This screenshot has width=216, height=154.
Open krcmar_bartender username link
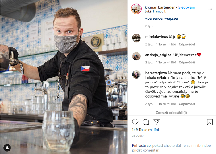tap(160, 7)
